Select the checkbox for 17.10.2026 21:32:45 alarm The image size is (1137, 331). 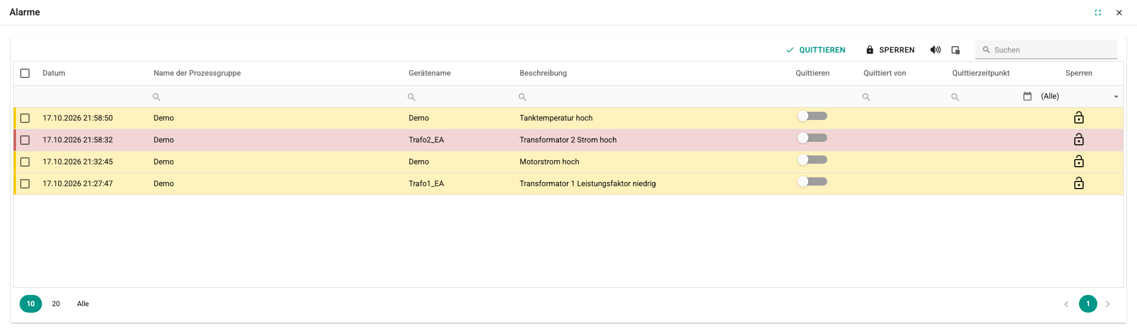(x=25, y=162)
